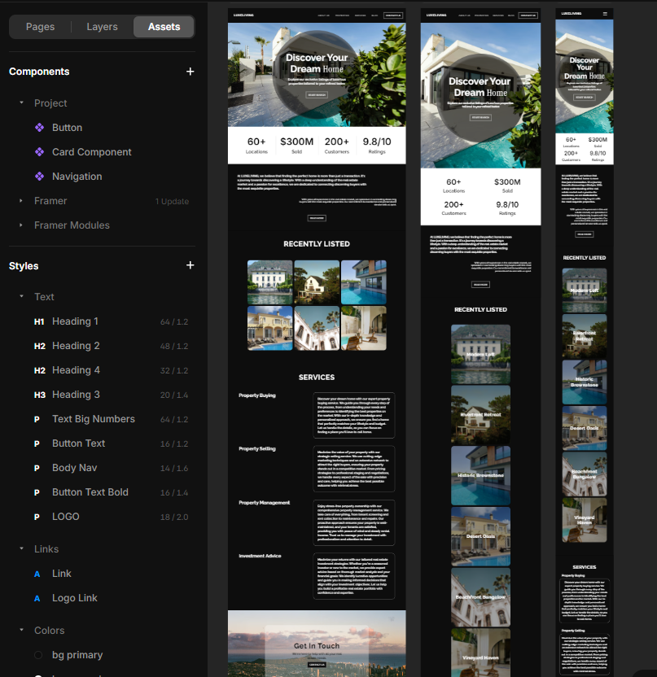Click the P icon of LOGO style
The height and width of the screenshot is (677, 657).
click(x=37, y=517)
